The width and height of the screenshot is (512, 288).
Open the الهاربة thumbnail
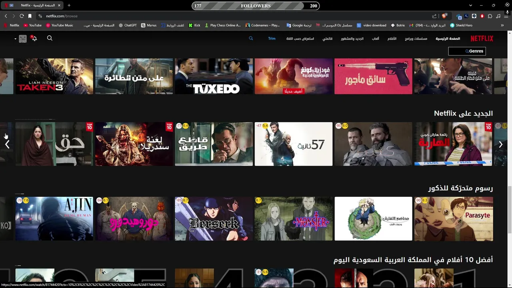pos(453,144)
